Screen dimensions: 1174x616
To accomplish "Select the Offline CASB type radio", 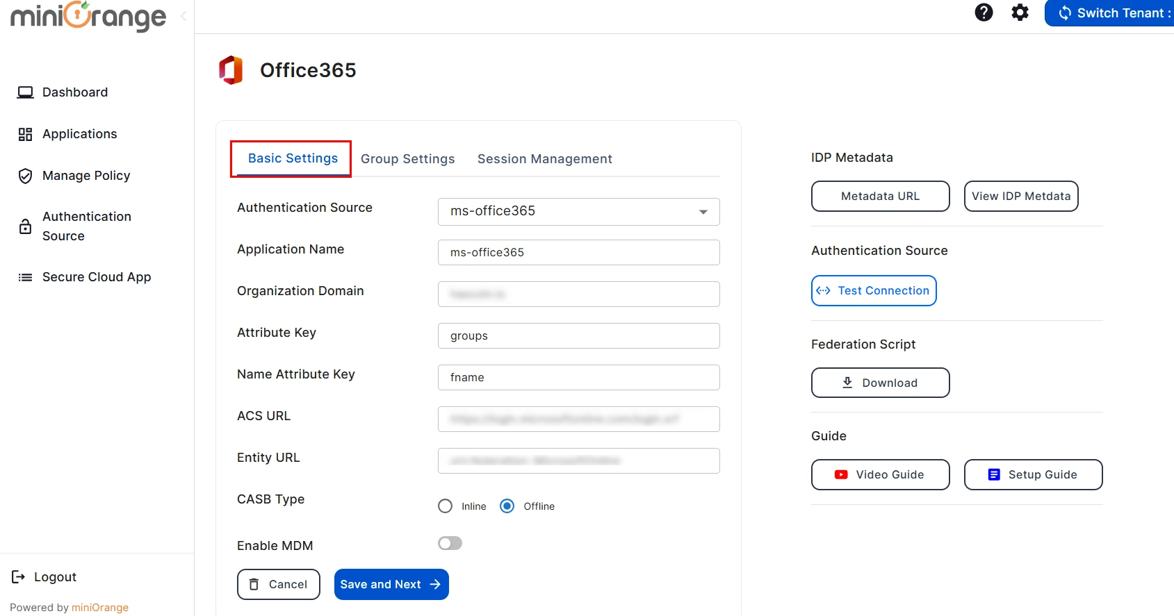I will [507, 506].
